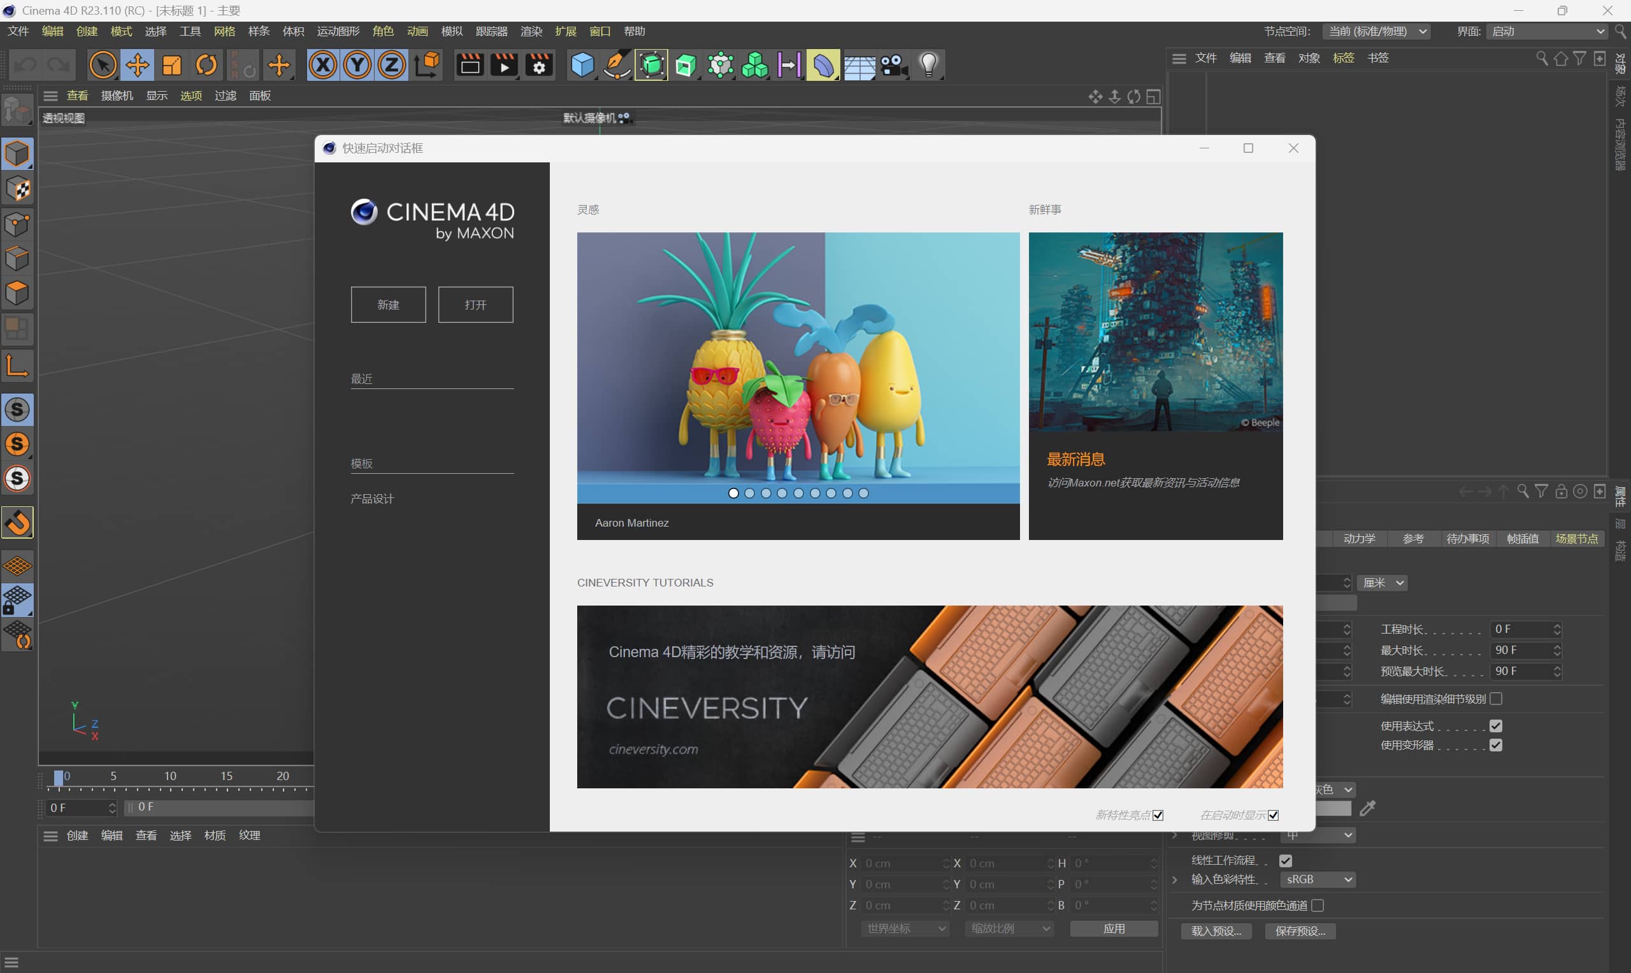The height and width of the screenshot is (973, 1631).
Task: Toggle the Z axis lock
Action: (392, 65)
